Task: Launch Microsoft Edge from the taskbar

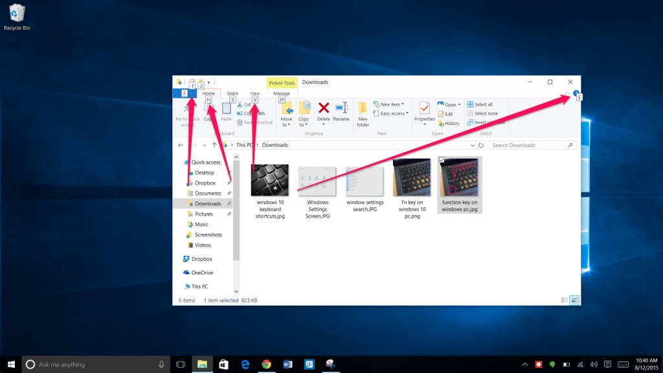Action: [x=245, y=364]
